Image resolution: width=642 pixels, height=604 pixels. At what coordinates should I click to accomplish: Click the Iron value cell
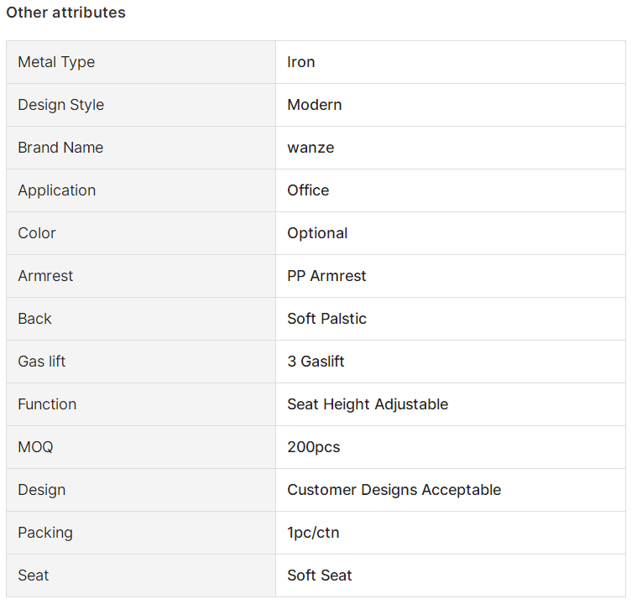tap(451, 62)
